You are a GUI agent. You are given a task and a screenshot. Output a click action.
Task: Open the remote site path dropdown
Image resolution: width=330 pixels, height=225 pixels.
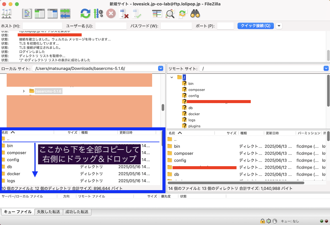(x=326, y=69)
